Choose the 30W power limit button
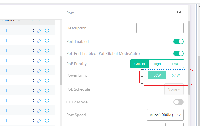Screen dimensions: 200x126 click(157, 75)
